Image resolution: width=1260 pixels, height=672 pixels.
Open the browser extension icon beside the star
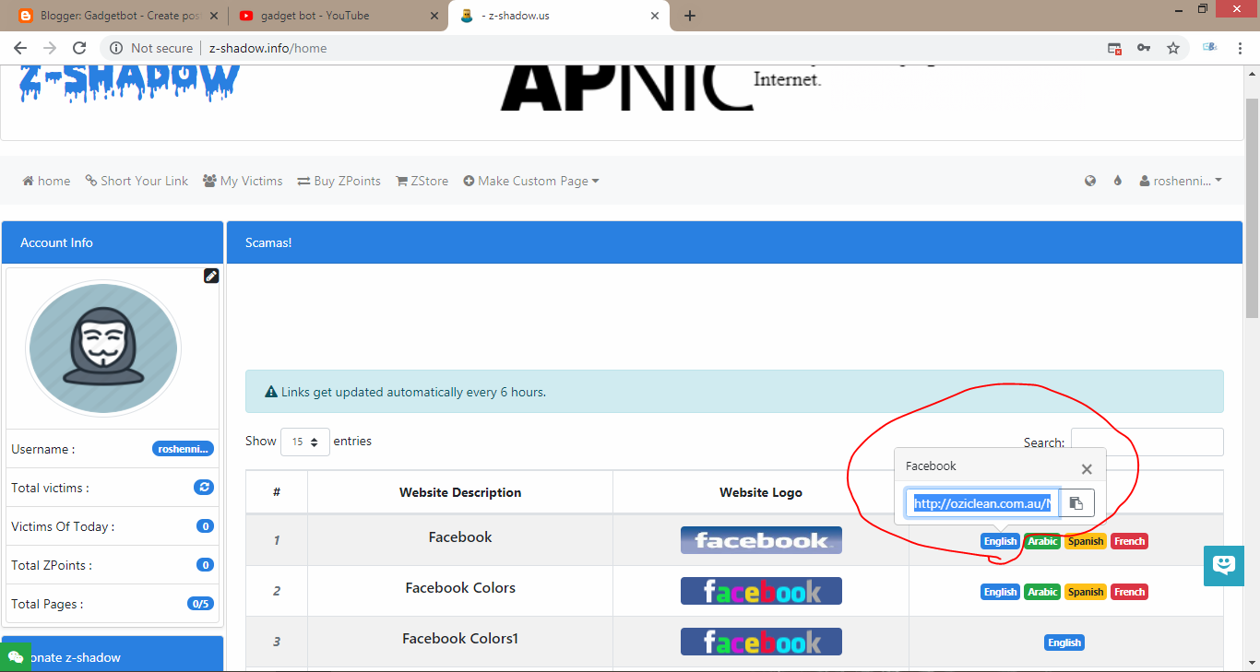1209,48
